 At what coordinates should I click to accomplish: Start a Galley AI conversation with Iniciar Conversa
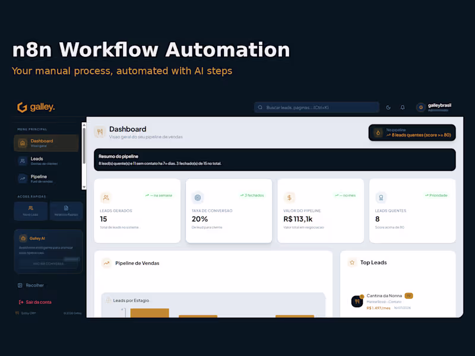[x=49, y=263]
